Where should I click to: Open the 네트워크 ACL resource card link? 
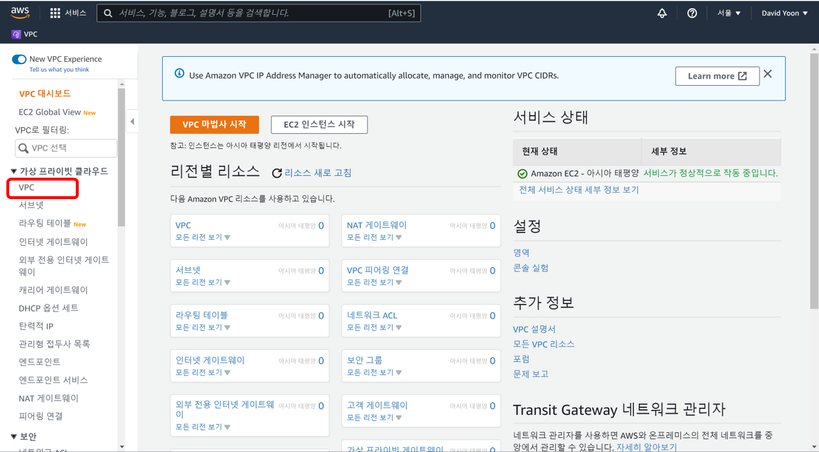[372, 315]
